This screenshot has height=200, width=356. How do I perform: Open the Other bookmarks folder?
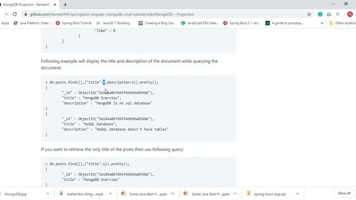point(342,23)
